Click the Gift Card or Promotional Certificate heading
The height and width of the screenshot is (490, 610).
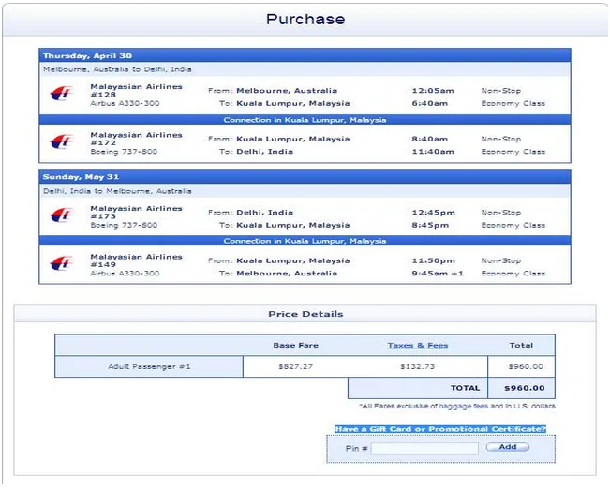click(440, 429)
